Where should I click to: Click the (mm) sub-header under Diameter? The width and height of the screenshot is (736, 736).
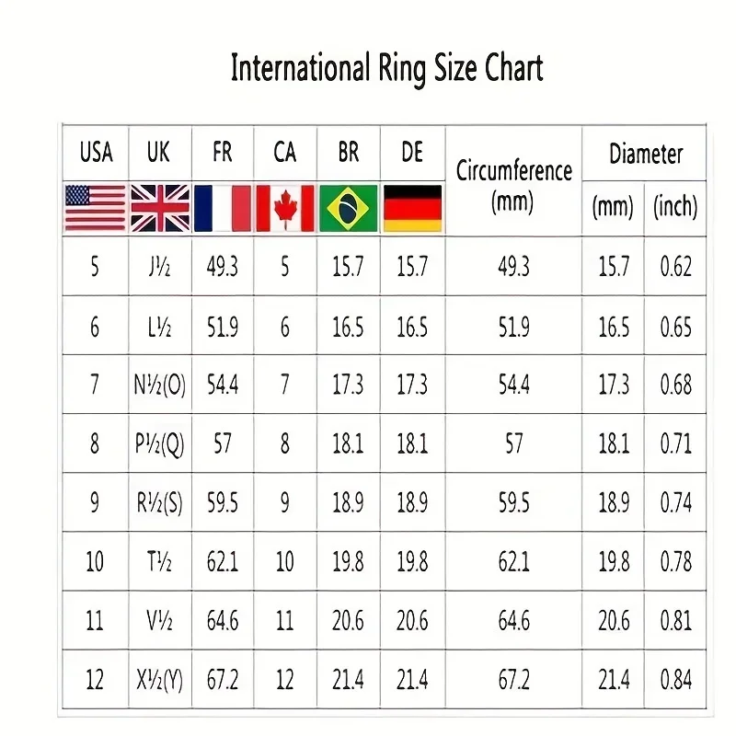(613, 207)
